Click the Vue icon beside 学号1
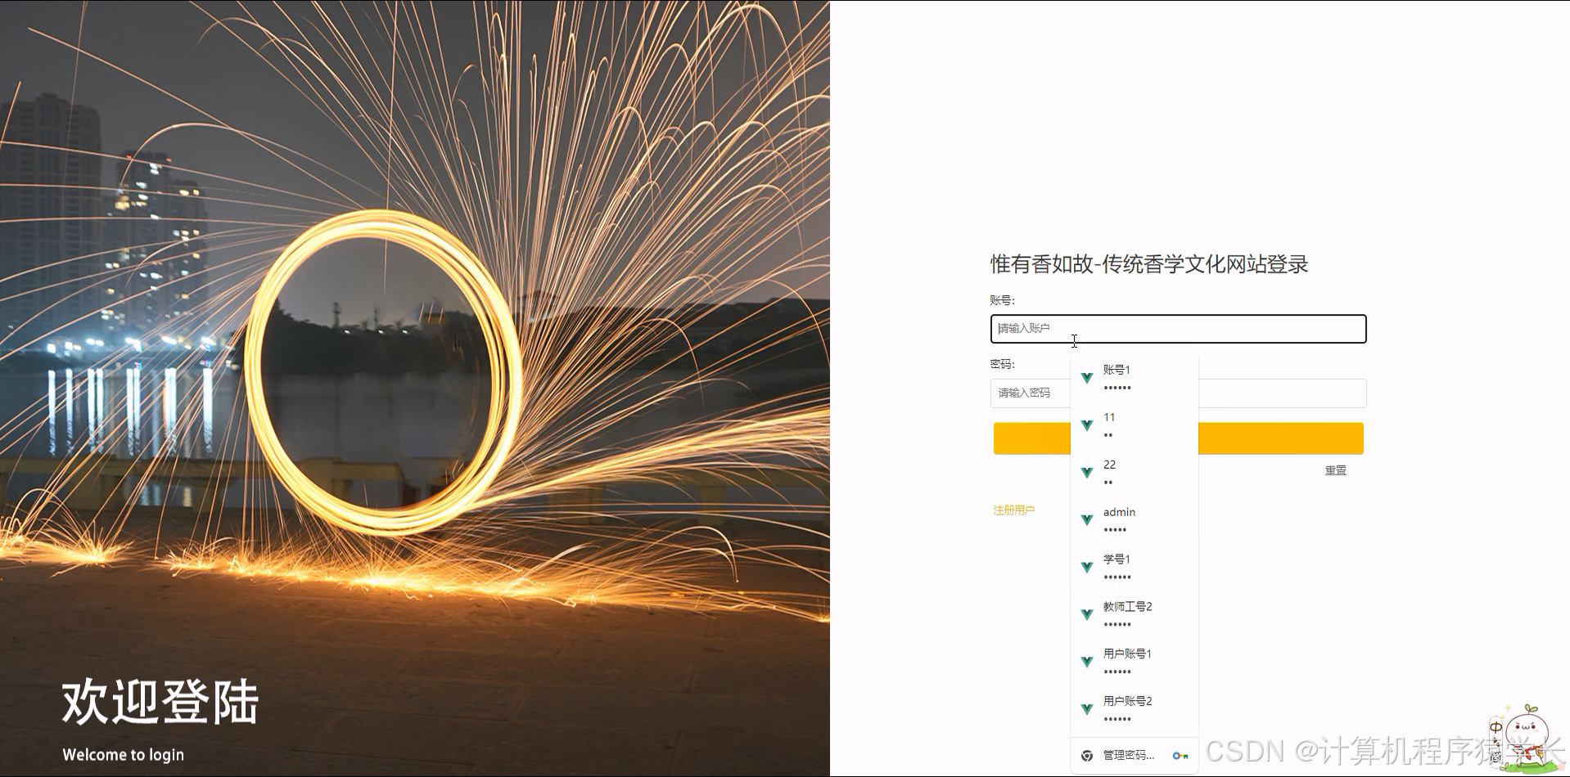The image size is (1570, 777). coord(1087,567)
